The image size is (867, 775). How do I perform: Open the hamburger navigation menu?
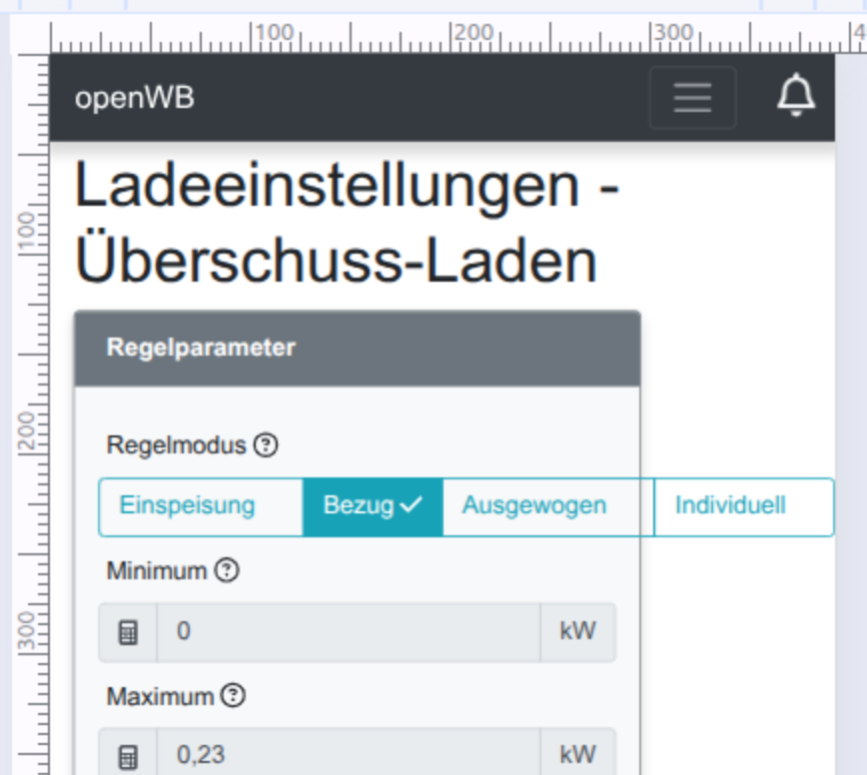[692, 97]
